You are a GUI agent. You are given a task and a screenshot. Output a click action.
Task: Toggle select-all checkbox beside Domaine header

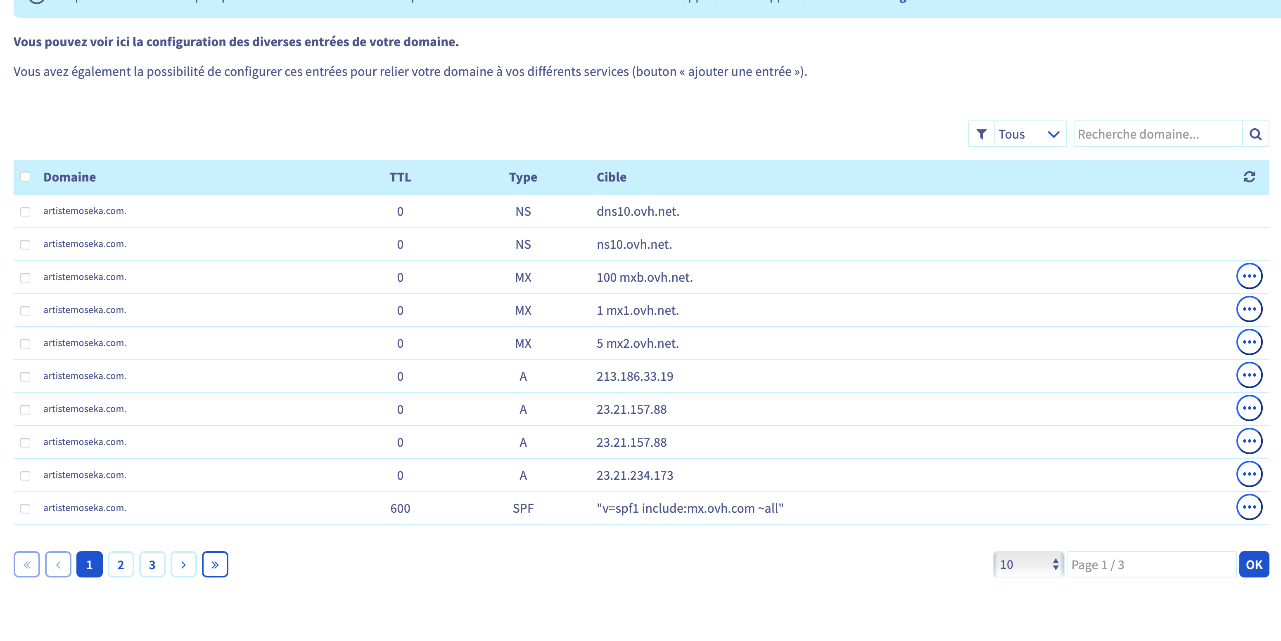tap(25, 177)
